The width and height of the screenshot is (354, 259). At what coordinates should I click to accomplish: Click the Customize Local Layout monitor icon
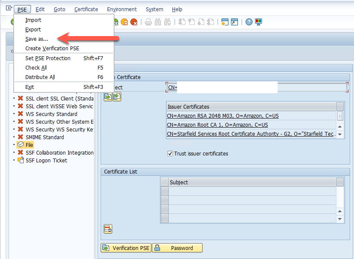click(259, 22)
